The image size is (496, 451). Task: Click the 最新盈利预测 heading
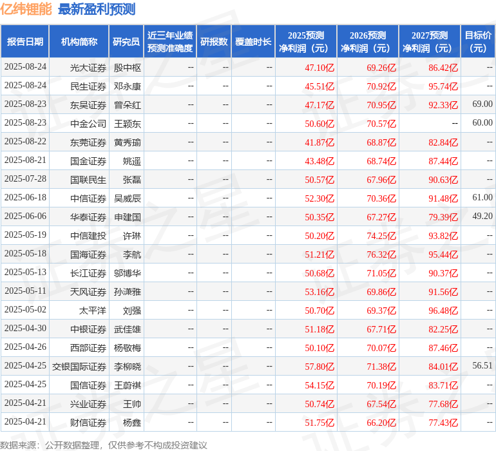pos(97,10)
